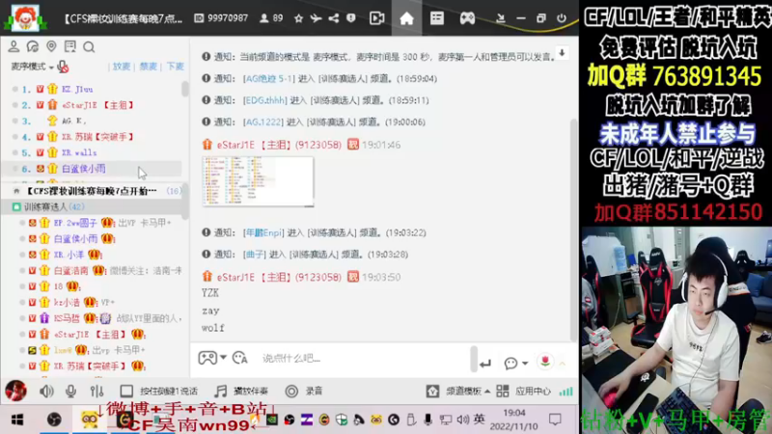Select queue entry 3 AG.K
772x434 pixels.
(91, 121)
